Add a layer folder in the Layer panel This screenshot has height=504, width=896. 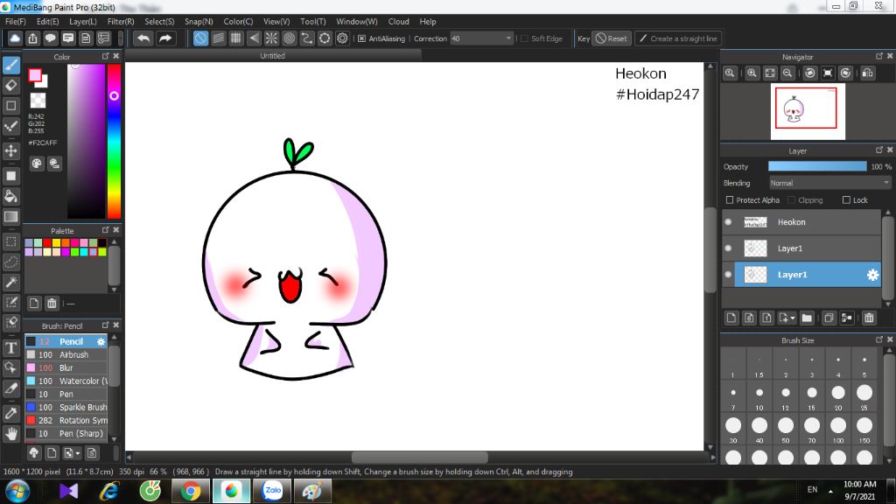click(x=807, y=318)
